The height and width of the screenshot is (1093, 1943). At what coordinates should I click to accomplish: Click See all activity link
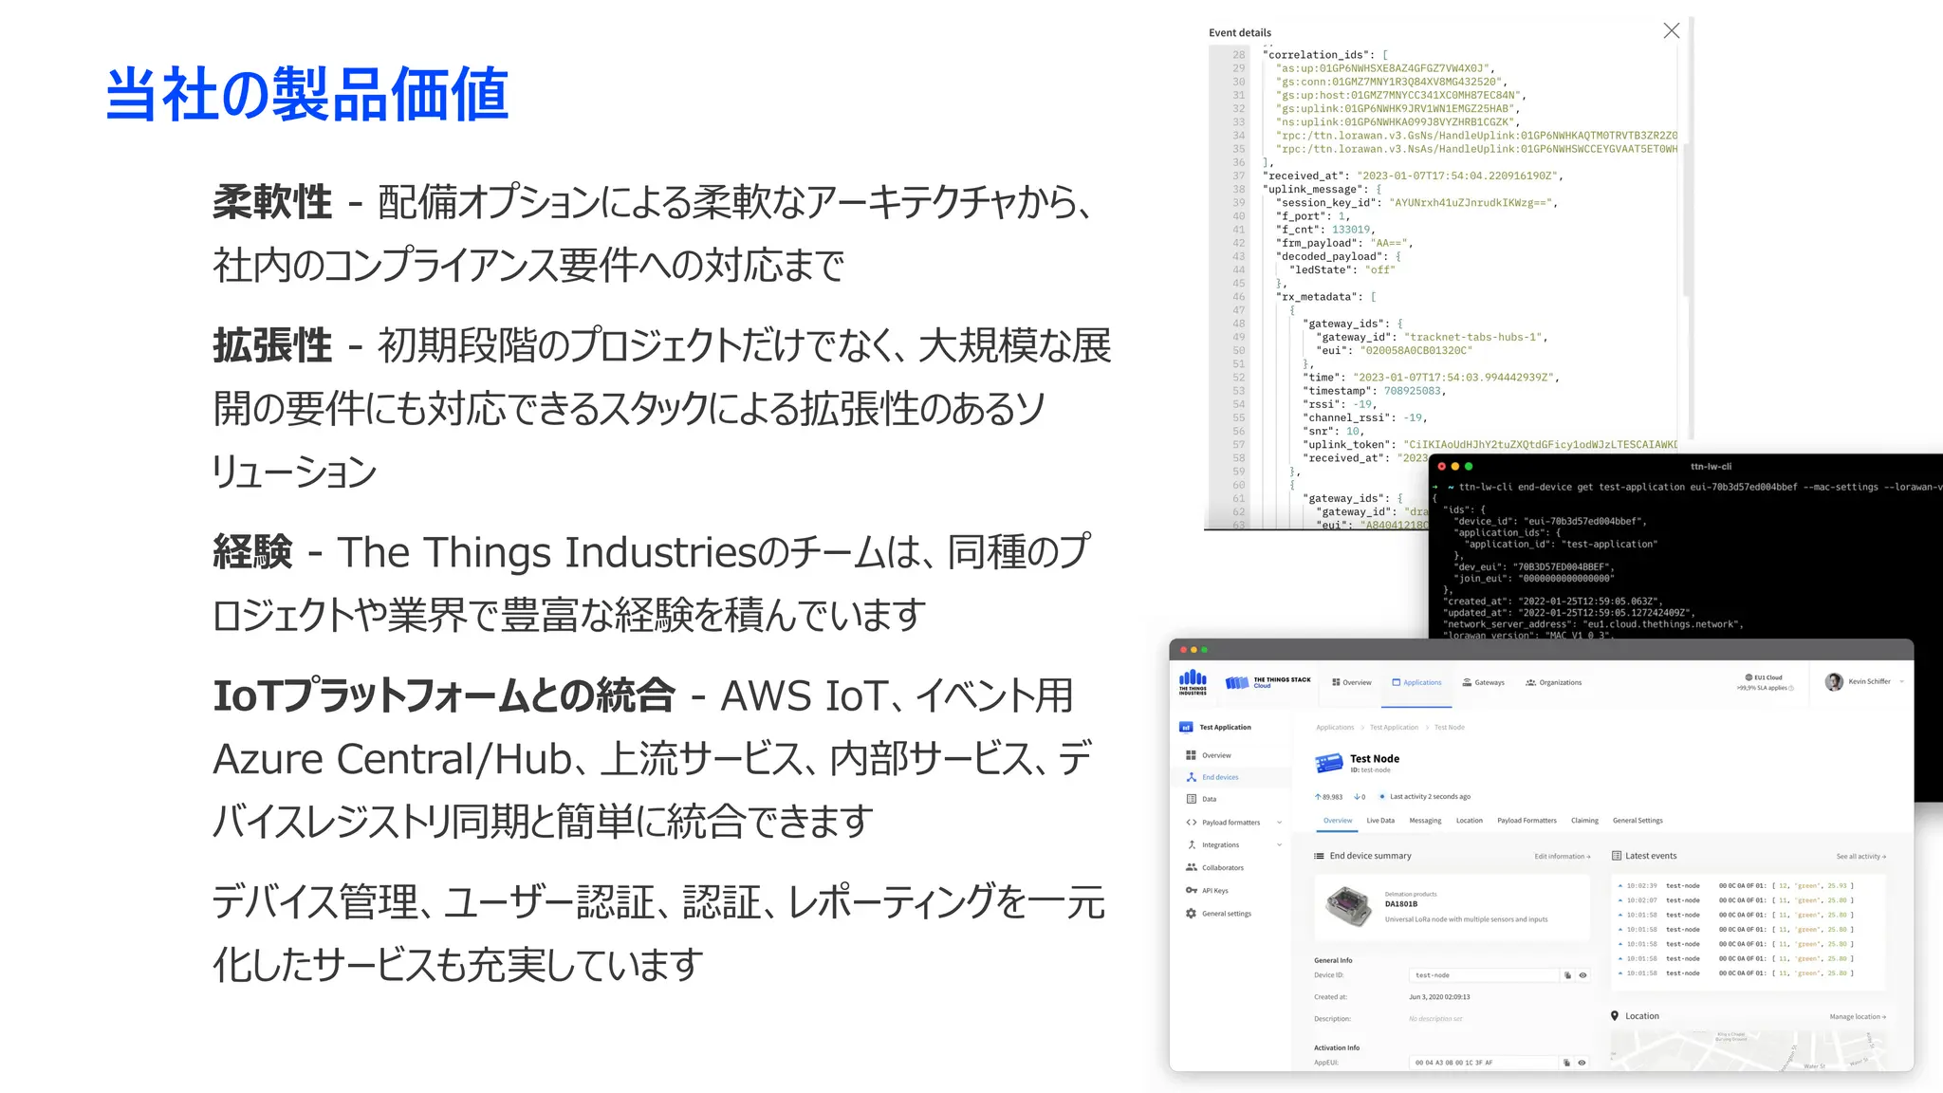point(1860,857)
